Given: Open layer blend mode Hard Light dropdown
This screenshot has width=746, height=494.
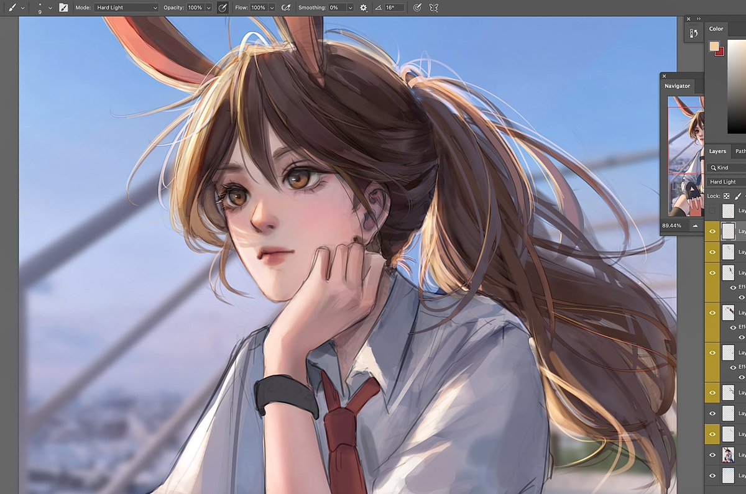Looking at the screenshot, I should pos(726,181).
